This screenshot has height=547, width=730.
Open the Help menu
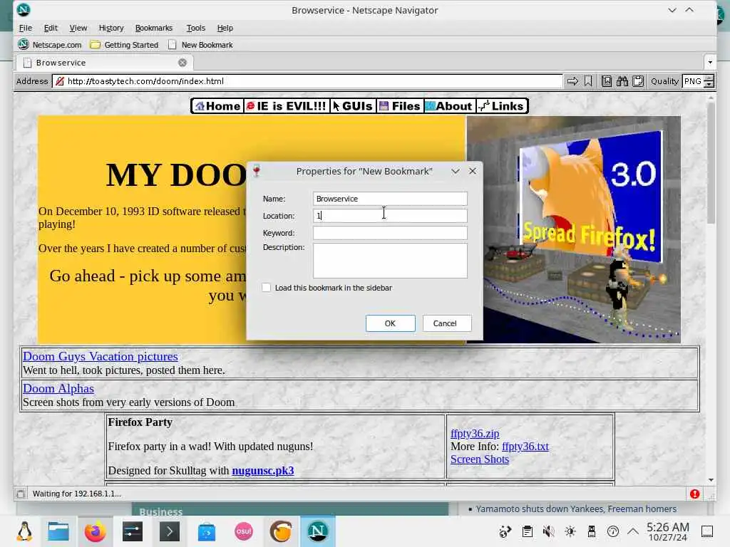coord(225,28)
